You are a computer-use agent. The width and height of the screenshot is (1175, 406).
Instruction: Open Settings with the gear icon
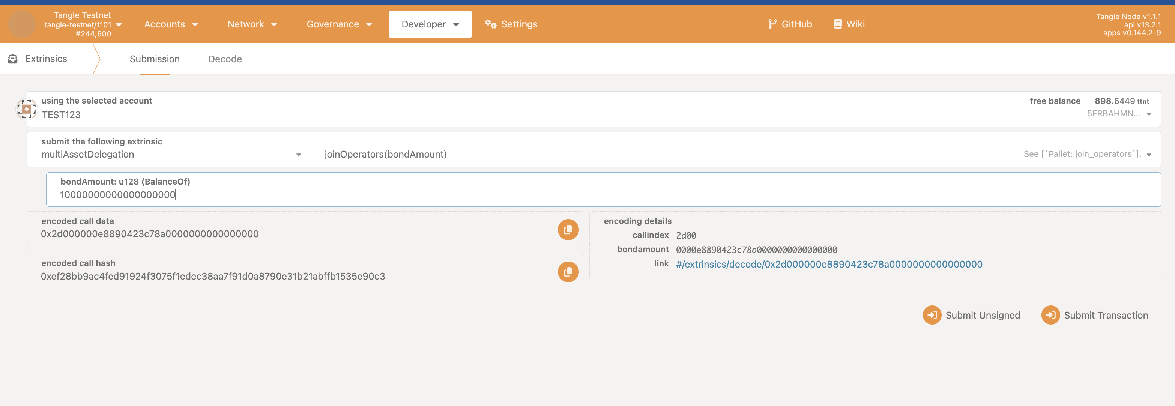tap(491, 24)
